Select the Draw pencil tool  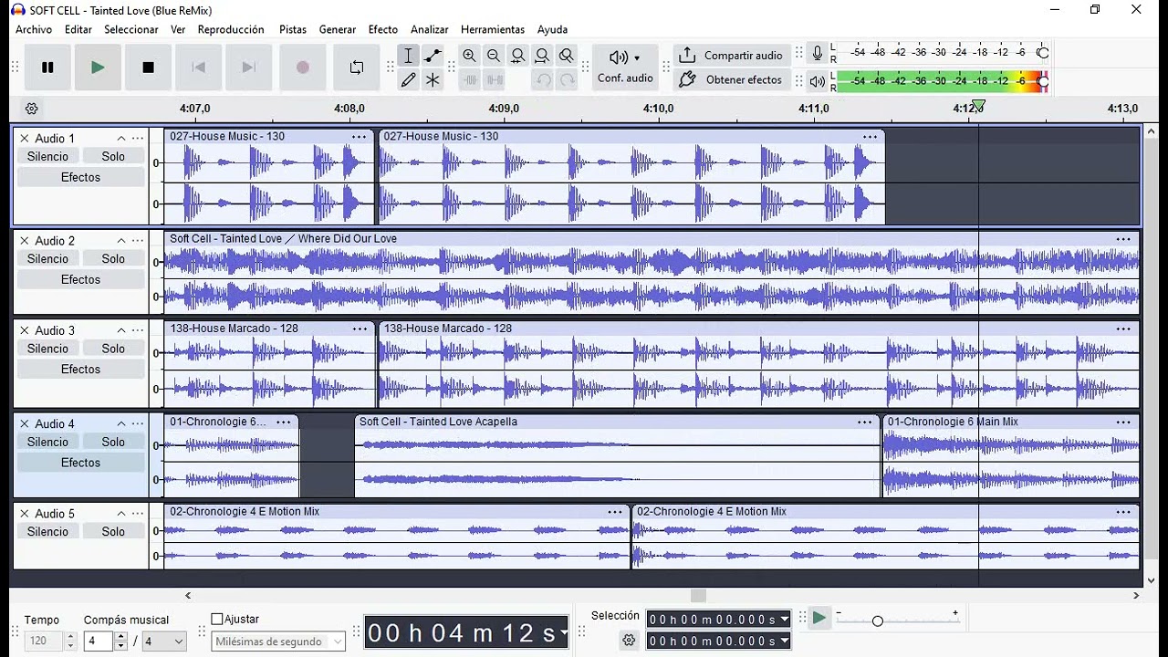tap(408, 79)
